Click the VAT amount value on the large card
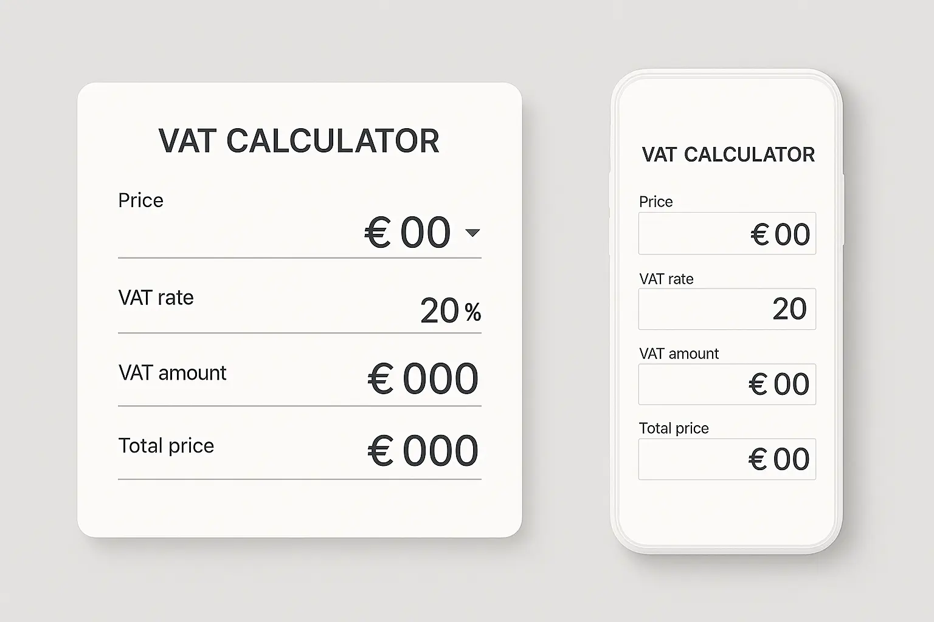This screenshot has height=622, width=934. (x=423, y=379)
